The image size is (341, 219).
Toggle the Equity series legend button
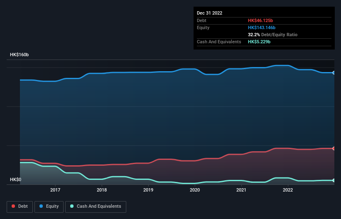pos(49,207)
